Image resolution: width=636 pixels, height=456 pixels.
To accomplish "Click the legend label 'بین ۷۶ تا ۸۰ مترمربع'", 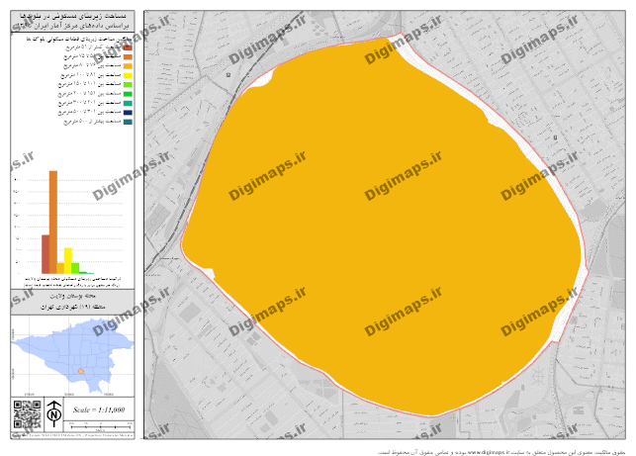I will 92,65.
